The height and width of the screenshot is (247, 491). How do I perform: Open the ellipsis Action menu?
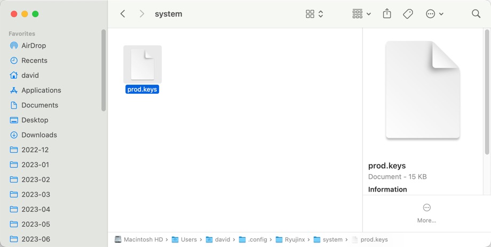coord(431,14)
